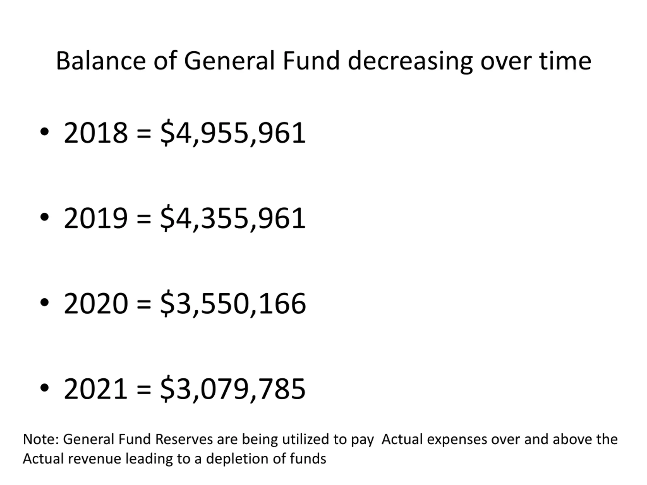Select the bullet point before 2018
647x485 pixels.
coord(44,132)
